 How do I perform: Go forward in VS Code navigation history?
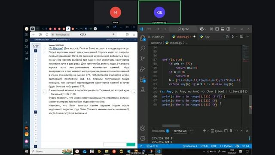[x=164, y=29]
